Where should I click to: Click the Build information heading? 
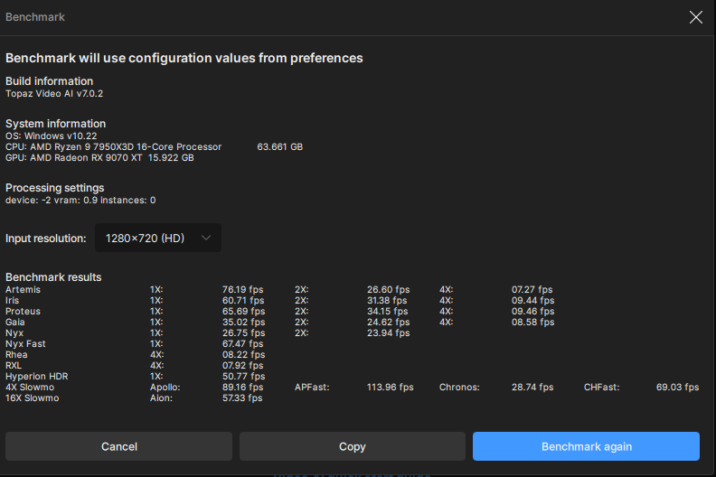[49, 81]
